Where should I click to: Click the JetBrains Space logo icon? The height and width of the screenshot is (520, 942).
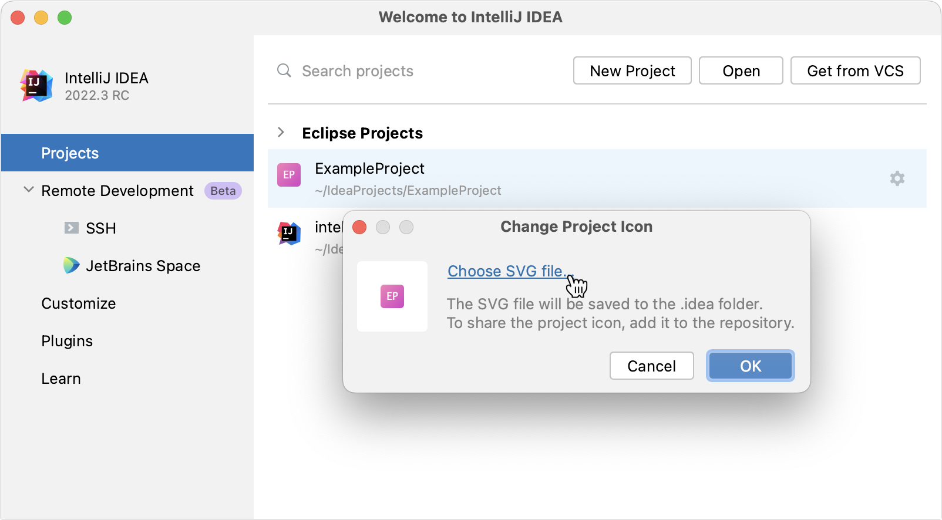tap(71, 265)
